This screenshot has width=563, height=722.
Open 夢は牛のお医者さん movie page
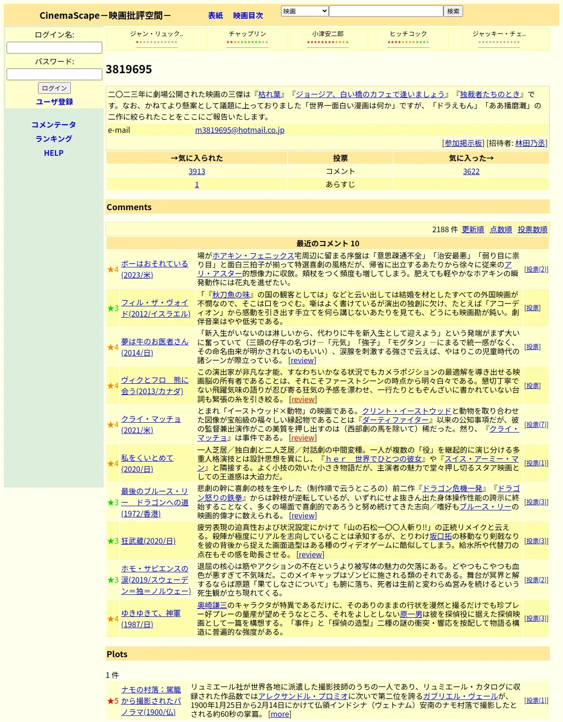click(x=154, y=347)
